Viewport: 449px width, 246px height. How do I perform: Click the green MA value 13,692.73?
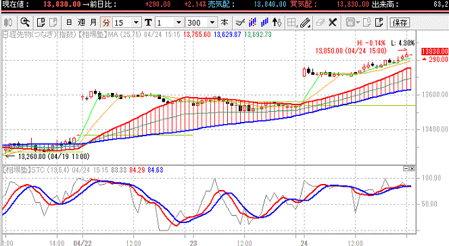[x=258, y=35]
